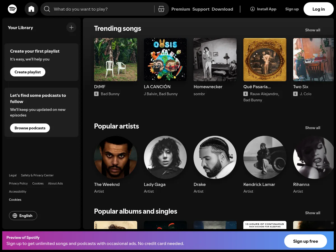Show all Popular artists

[x=312, y=128]
